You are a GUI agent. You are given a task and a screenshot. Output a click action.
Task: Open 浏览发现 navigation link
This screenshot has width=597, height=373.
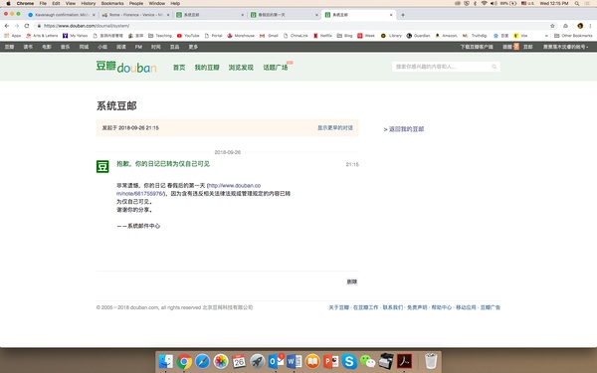tap(241, 68)
